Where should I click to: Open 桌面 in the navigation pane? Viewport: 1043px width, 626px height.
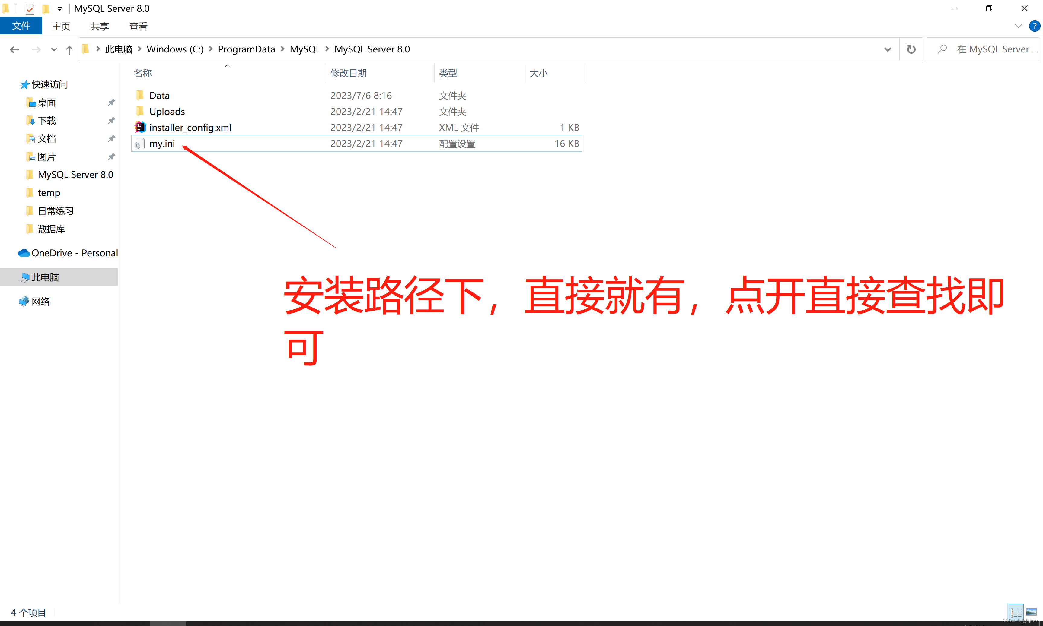[x=46, y=103]
